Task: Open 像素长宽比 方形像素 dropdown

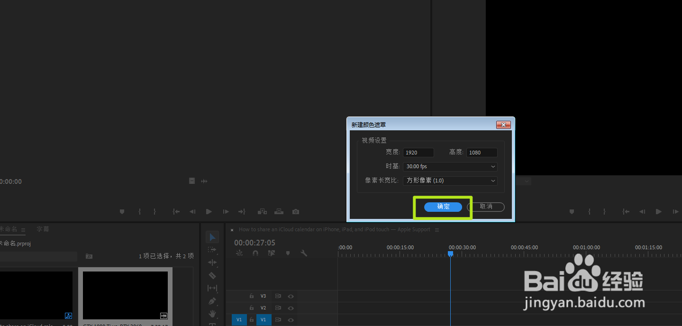Action: click(450, 181)
